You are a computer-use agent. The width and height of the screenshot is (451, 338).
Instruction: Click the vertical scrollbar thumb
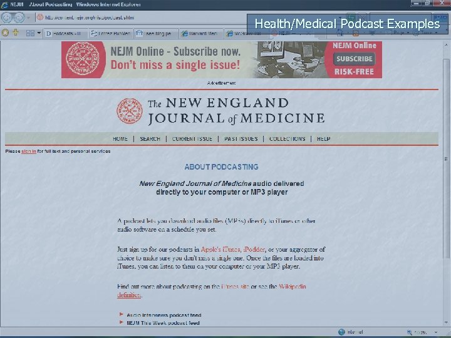[x=446, y=158]
